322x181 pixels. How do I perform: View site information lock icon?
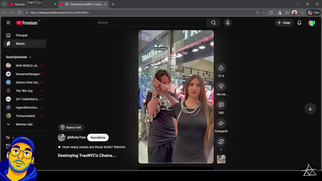pyautogui.click(x=27, y=13)
